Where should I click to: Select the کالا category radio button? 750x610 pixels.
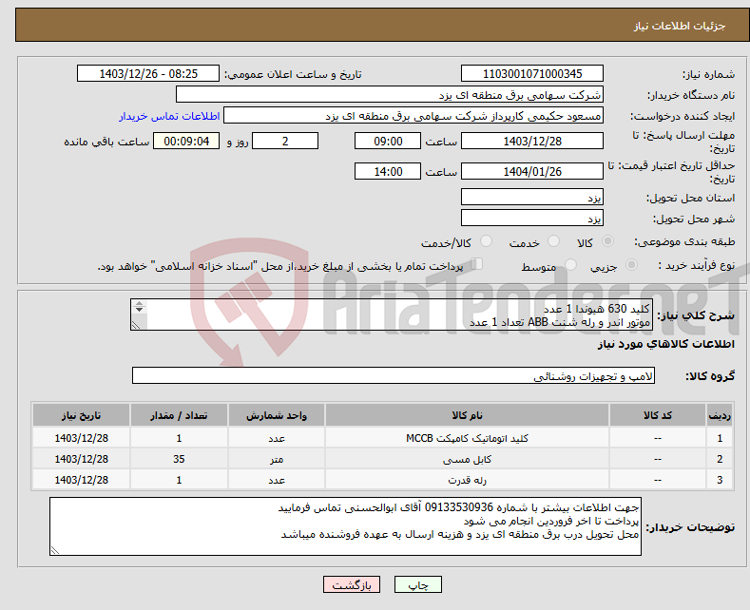click(x=607, y=241)
